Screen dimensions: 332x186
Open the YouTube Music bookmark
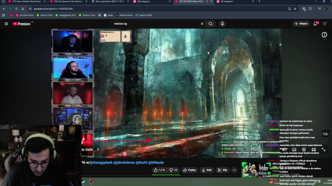(25, 15)
